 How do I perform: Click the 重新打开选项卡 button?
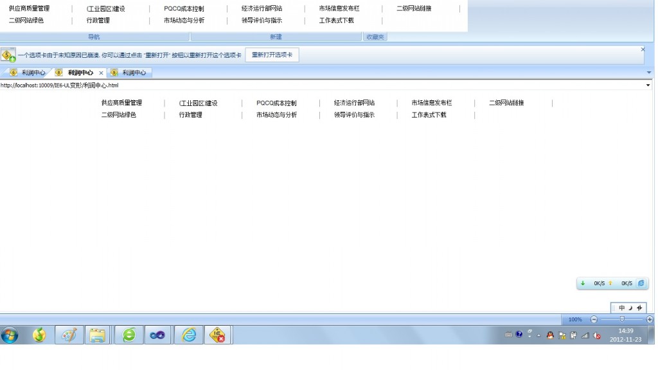272,55
